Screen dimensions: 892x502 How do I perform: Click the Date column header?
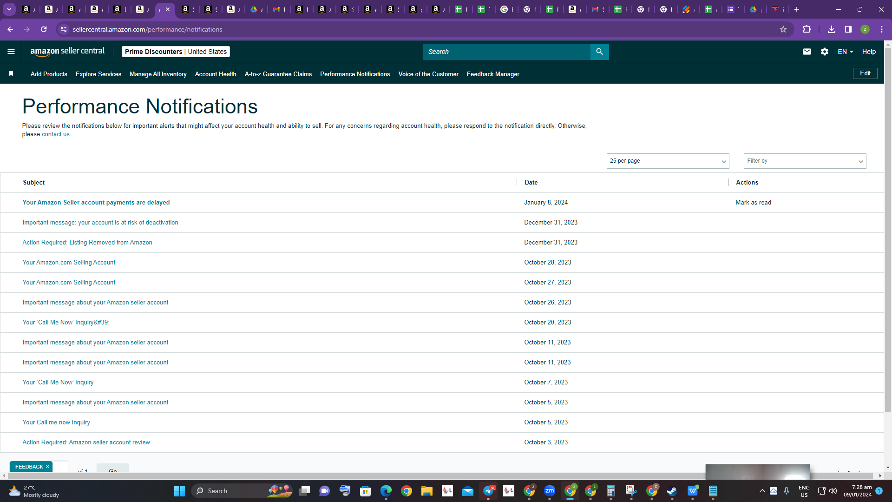click(531, 182)
